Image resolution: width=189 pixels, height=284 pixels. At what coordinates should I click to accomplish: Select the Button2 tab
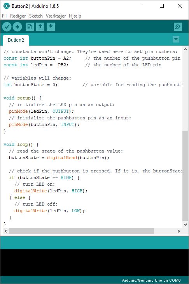(x=16, y=40)
